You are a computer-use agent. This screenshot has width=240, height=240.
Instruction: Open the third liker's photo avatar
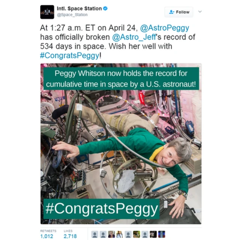point(111,234)
